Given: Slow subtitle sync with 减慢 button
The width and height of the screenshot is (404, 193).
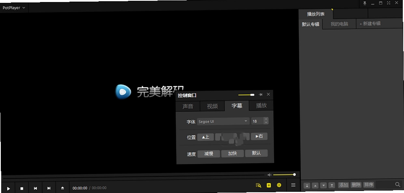Looking at the screenshot, I should (x=209, y=154).
